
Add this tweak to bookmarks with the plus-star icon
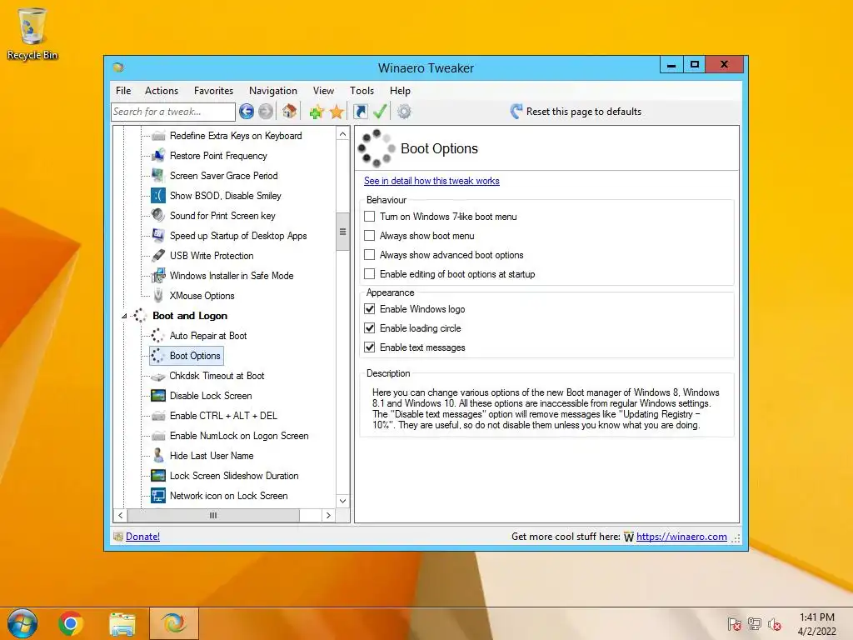pyautogui.click(x=317, y=112)
